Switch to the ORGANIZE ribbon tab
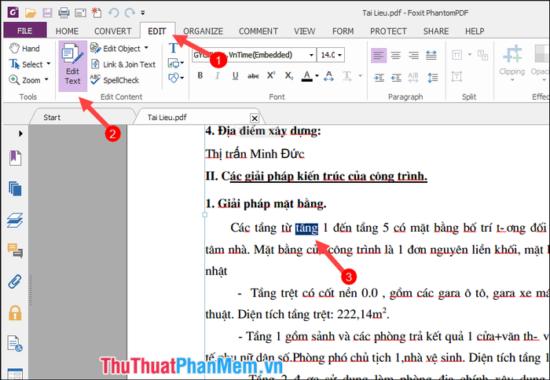Viewport: 550px width, 380px height. click(x=203, y=31)
